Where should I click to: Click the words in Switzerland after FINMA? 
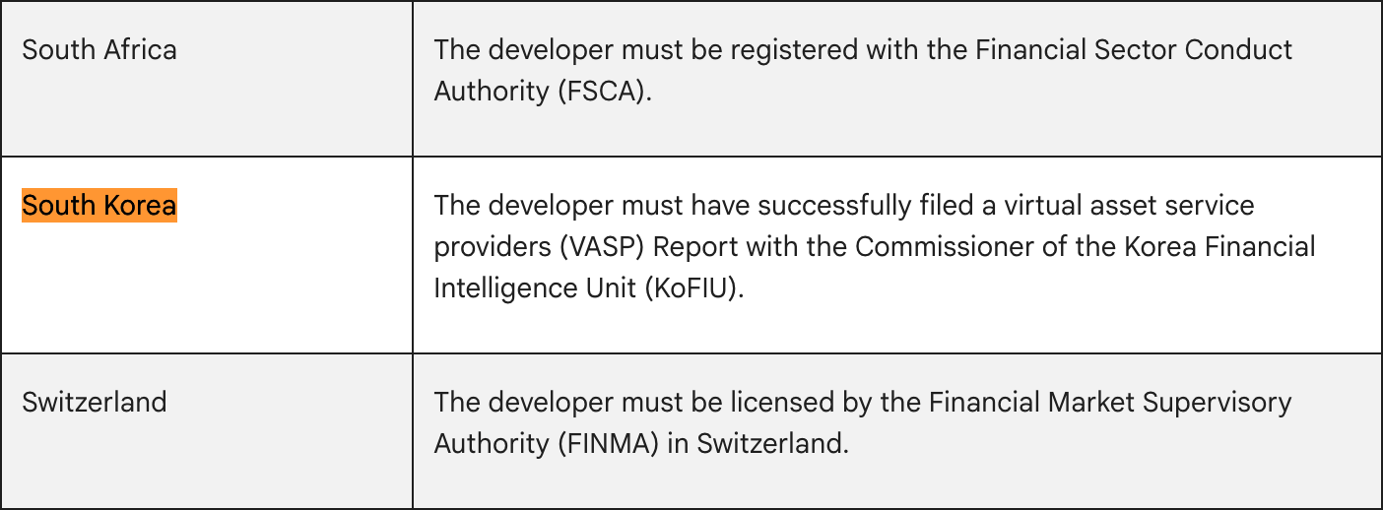[757, 443]
